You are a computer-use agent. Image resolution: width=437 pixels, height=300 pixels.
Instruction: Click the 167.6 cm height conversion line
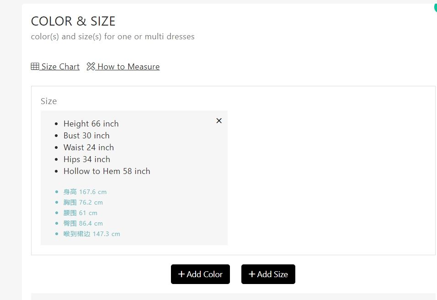point(85,192)
